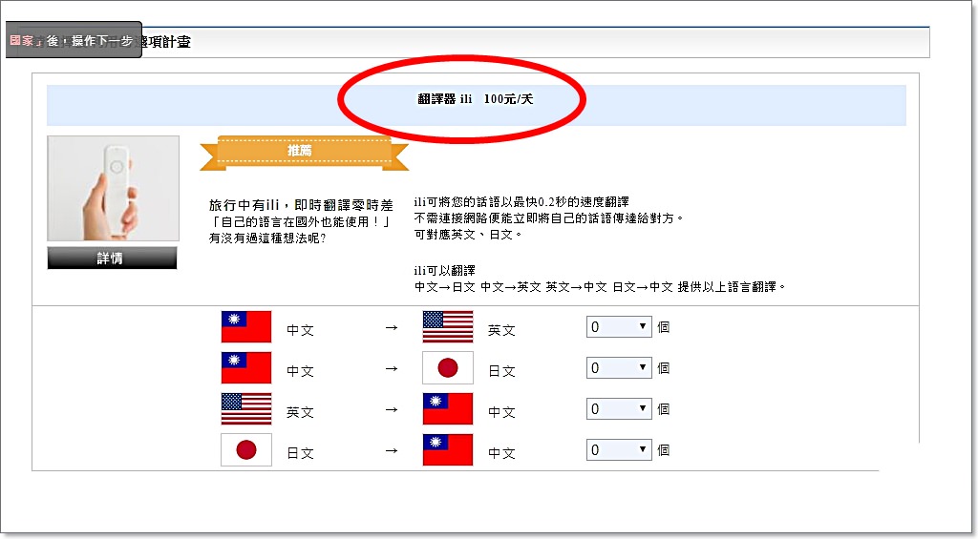
Task: Open quantity dropdown for 英文 → 中文 row
Action: coord(619,409)
